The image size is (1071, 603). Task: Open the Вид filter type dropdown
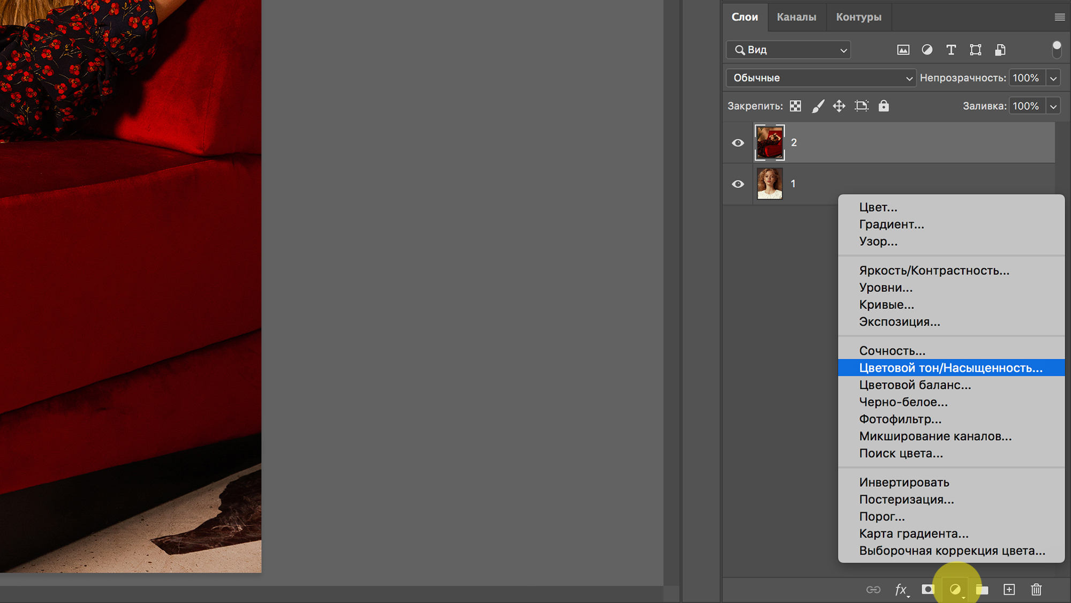[x=788, y=50]
